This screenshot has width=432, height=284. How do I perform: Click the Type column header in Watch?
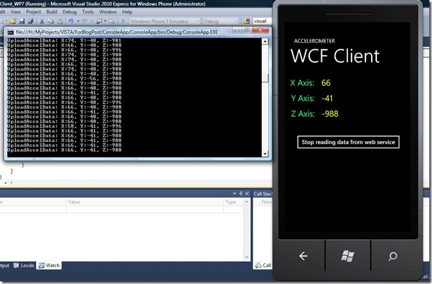pos(233,202)
